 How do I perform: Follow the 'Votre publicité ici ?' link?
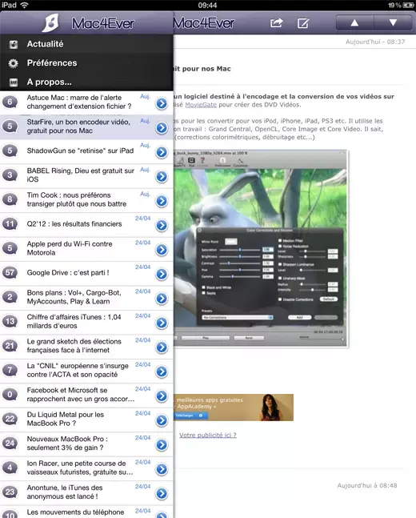(x=208, y=435)
